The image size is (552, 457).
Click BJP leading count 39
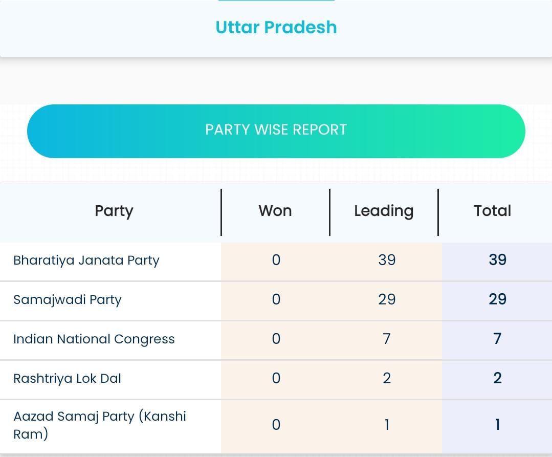387,260
